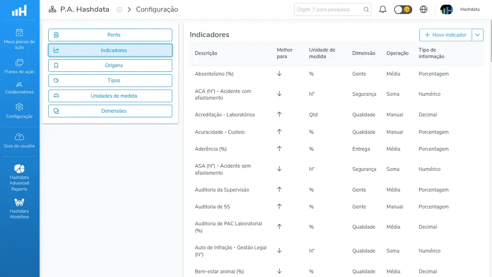Sort by Dimensão column header

pos(363,53)
